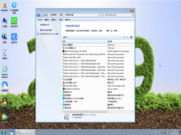
Task: Open the help question mark icon
Action: pos(131,37)
